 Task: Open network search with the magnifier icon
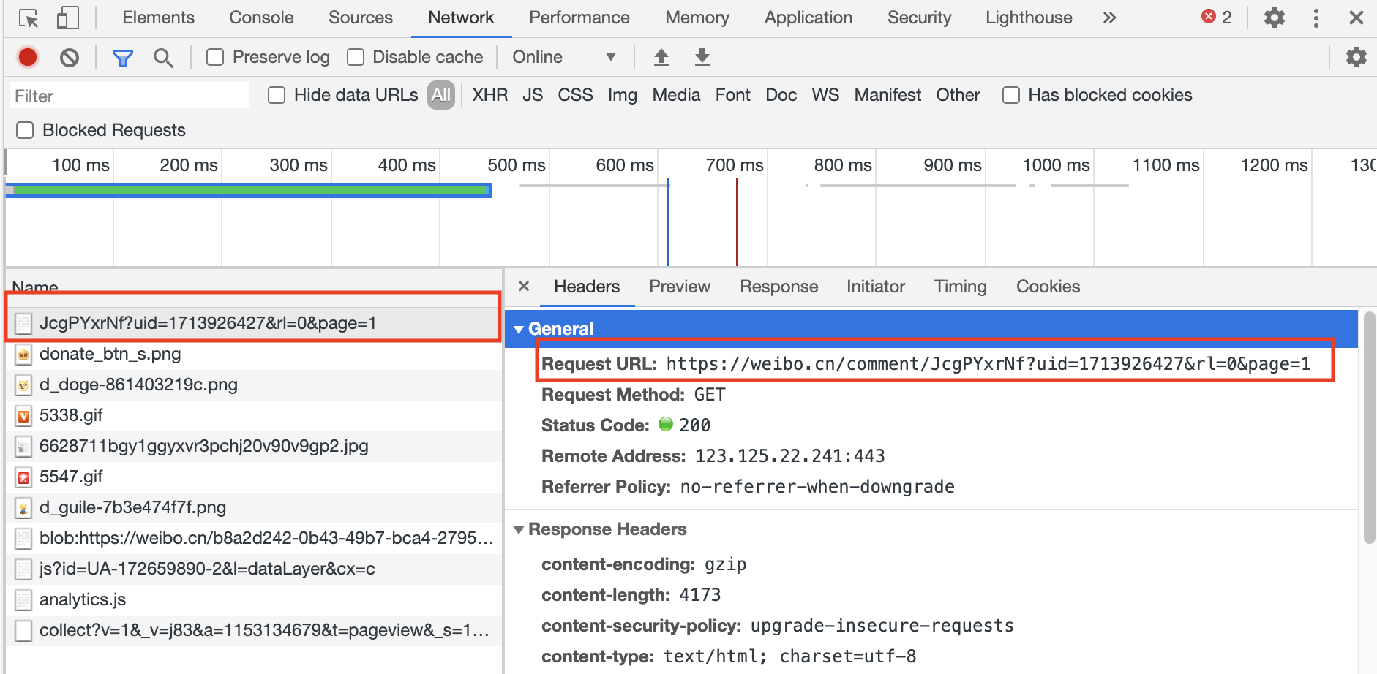(x=163, y=57)
